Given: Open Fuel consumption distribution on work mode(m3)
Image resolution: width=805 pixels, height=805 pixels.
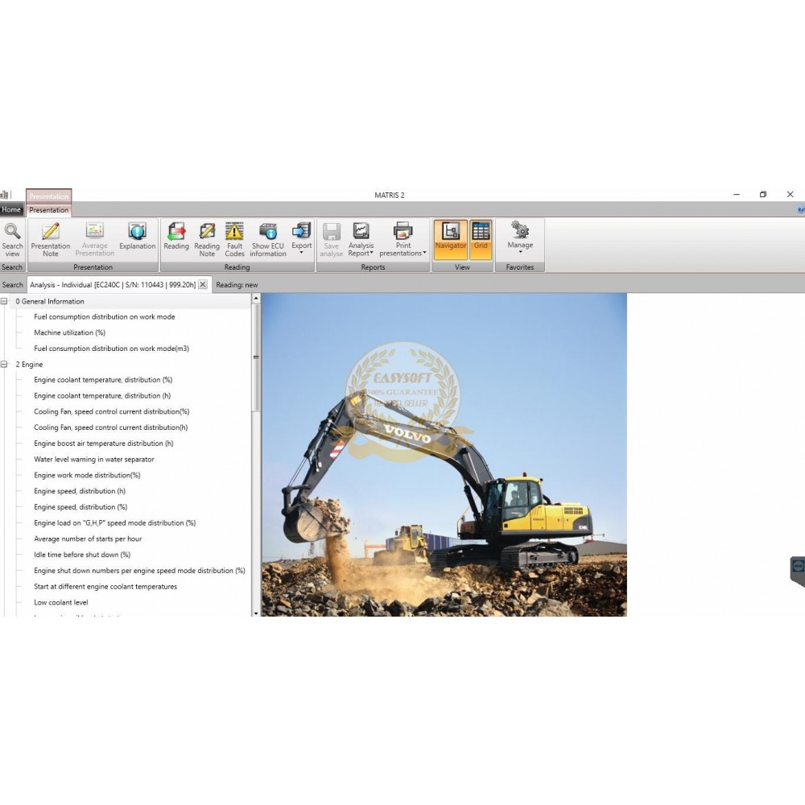Looking at the screenshot, I should click(x=111, y=349).
